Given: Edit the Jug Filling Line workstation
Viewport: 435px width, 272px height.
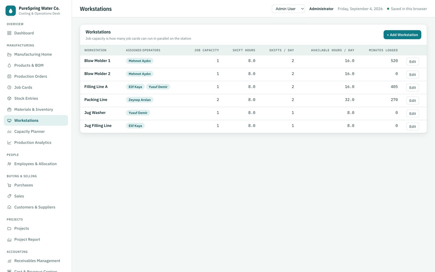Looking at the screenshot, I should (413, 127).
